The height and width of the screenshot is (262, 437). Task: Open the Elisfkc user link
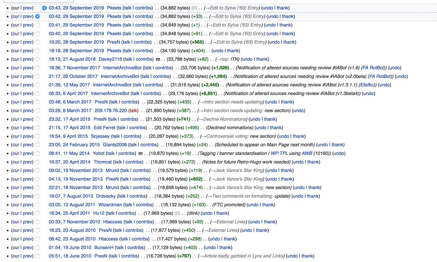click(365, 85)
